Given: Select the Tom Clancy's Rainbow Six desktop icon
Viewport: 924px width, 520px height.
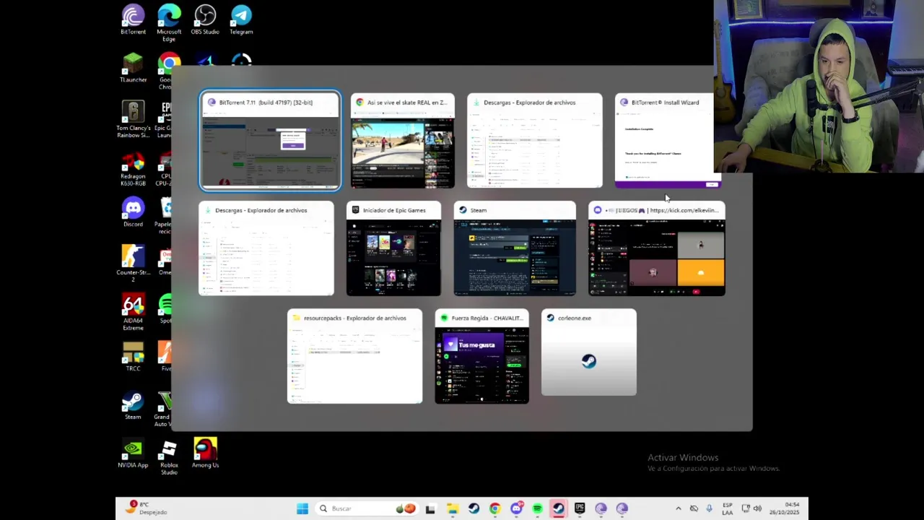Looking at the screenshot, I should click(133, 119).
